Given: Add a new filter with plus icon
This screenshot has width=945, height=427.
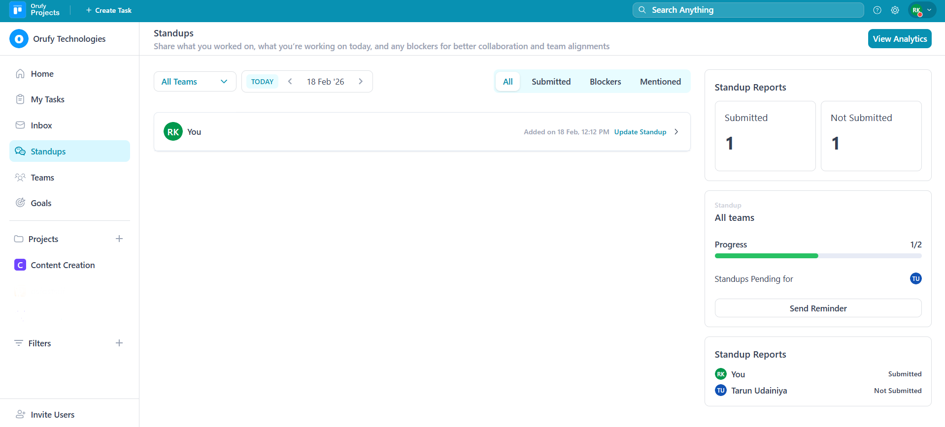Looking at the screenshot, I should pos(119,343).
